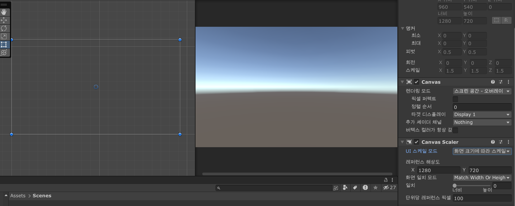Select the Move tool
The width and height of the screenshot is (515, 206).
point(4,20)
